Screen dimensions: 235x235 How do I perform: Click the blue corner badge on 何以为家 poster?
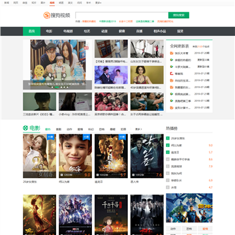pos(87,137)
